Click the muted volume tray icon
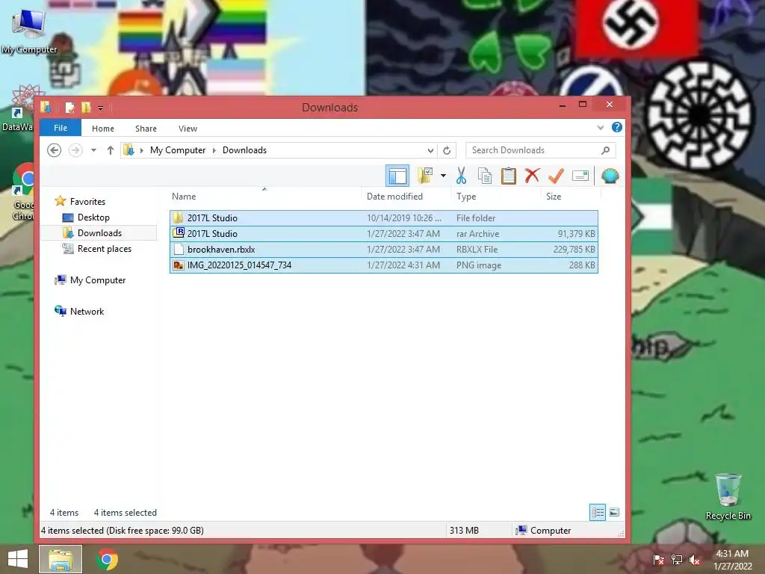Screen dimensions: 765x574 click(694, 560)
